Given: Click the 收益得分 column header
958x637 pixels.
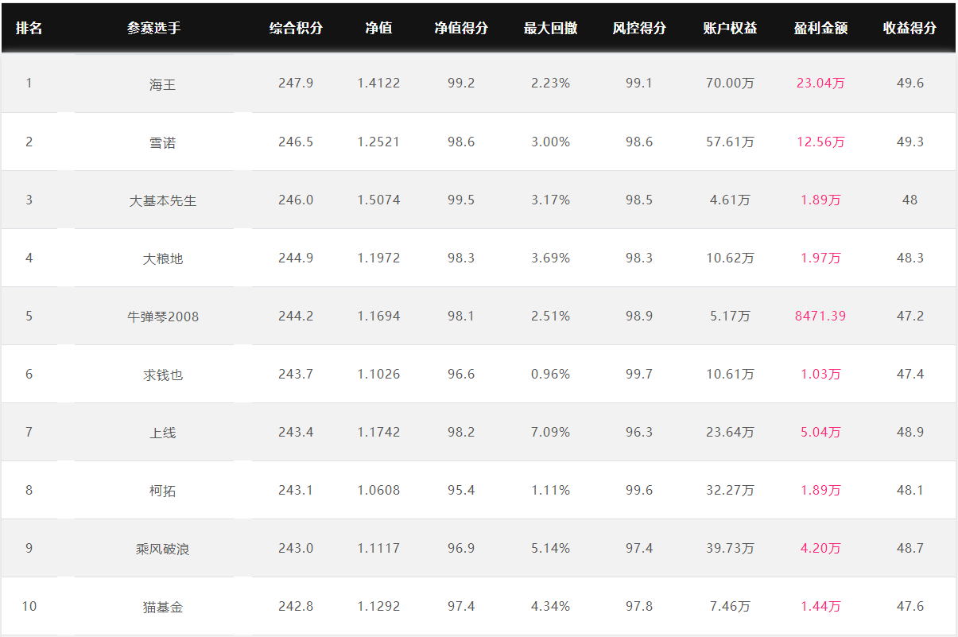Looking at the screenshot, I should (910, 28).
